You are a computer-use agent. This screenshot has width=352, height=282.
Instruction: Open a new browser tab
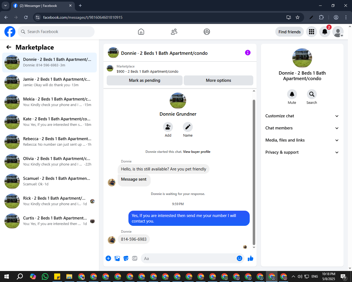pyautogui.click(x=80, y=6)
